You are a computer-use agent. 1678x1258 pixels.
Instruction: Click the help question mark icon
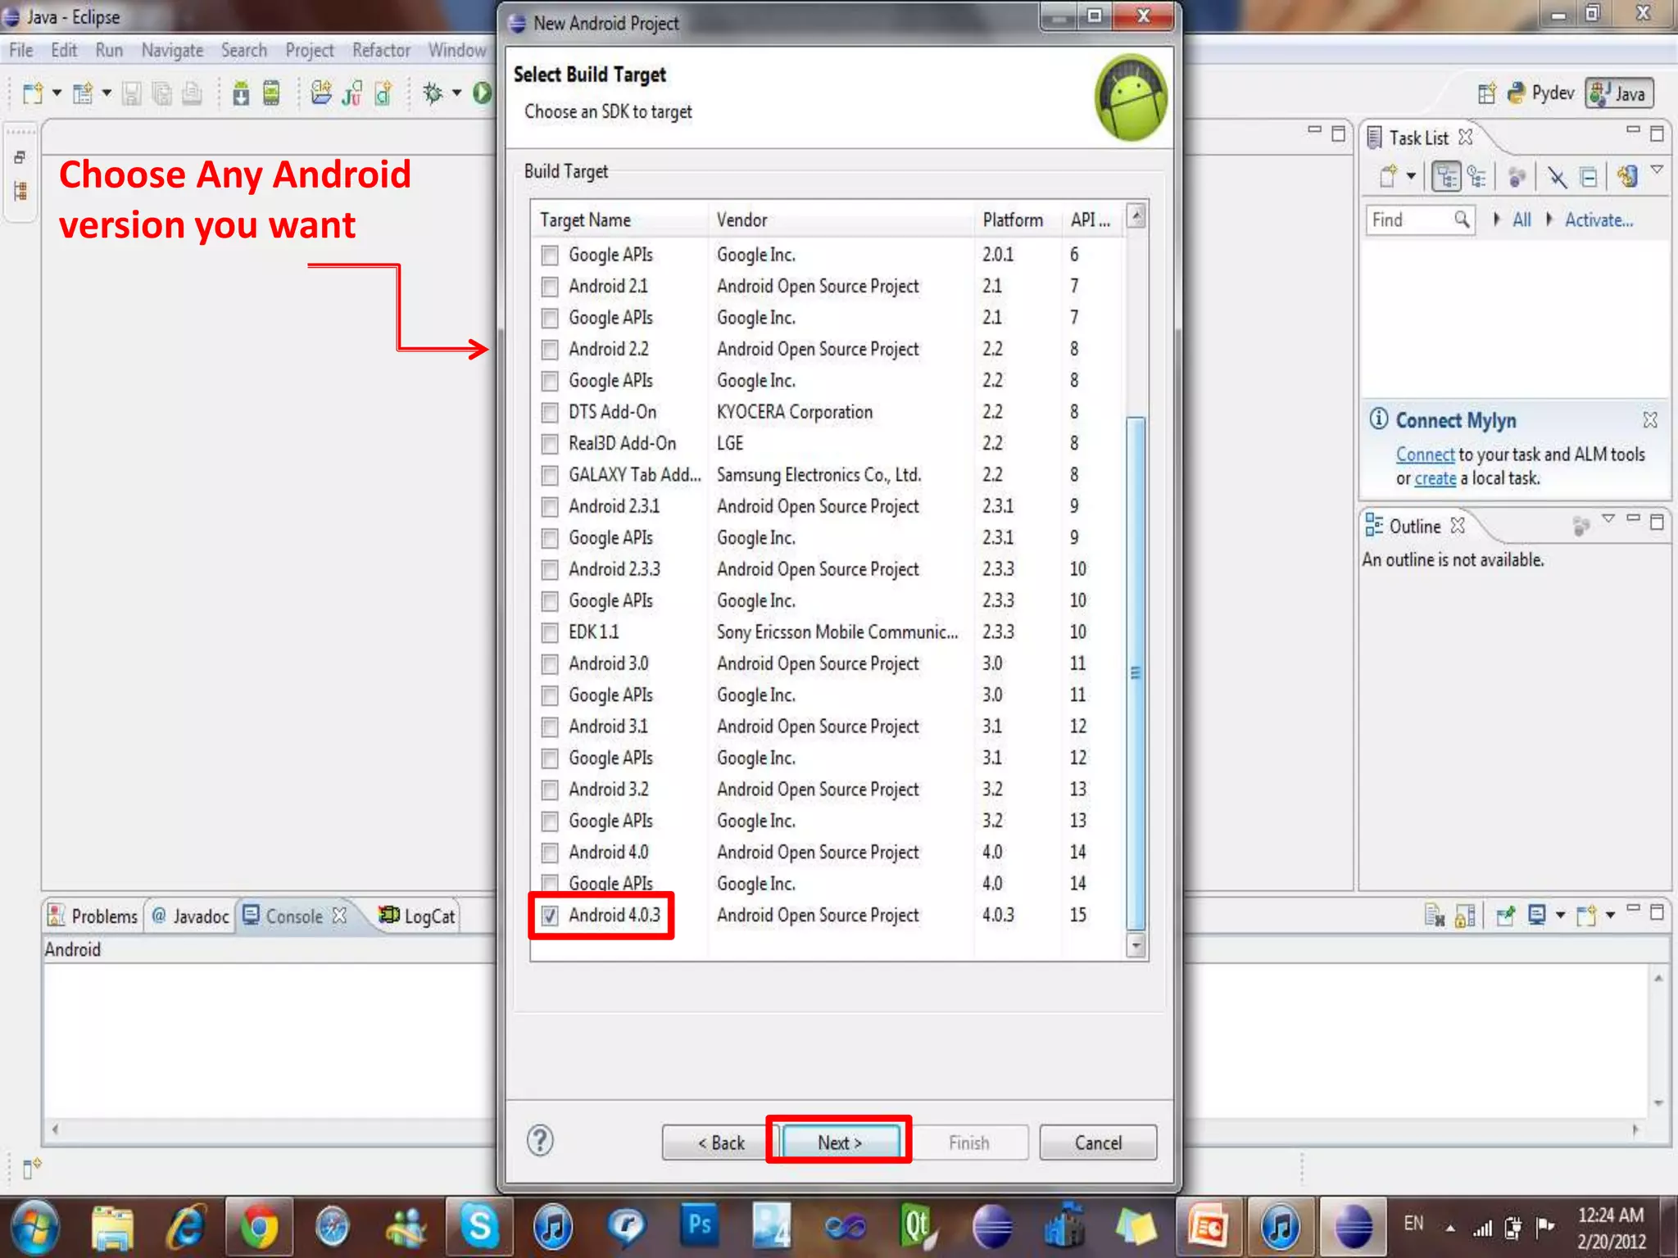tap(540, 1141)
